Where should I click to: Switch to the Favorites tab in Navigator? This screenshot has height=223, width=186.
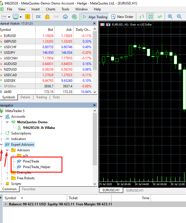pyautogui.click(x=29, y=189)
